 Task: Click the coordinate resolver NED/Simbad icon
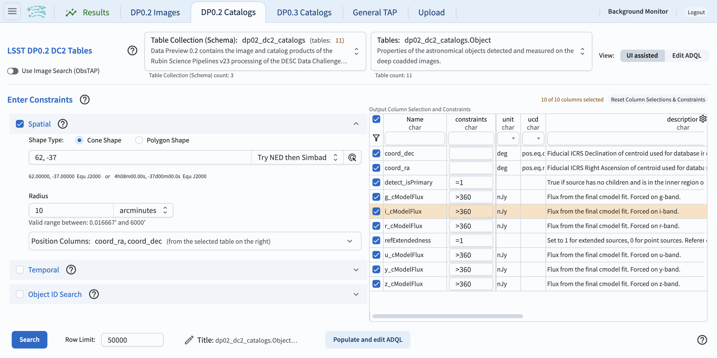(353, 157)
